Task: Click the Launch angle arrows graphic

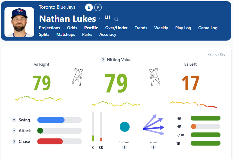Action: [154, 125]
